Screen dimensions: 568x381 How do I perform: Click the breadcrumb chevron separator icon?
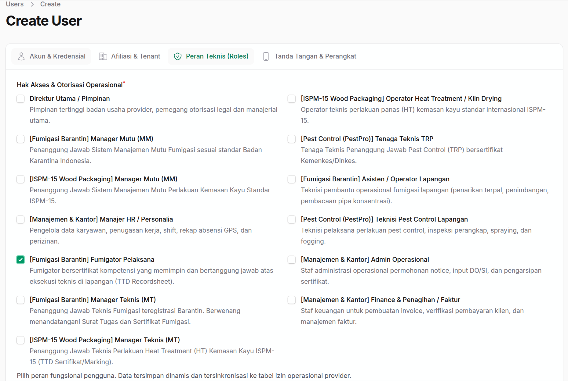click(x=32, y=4)
